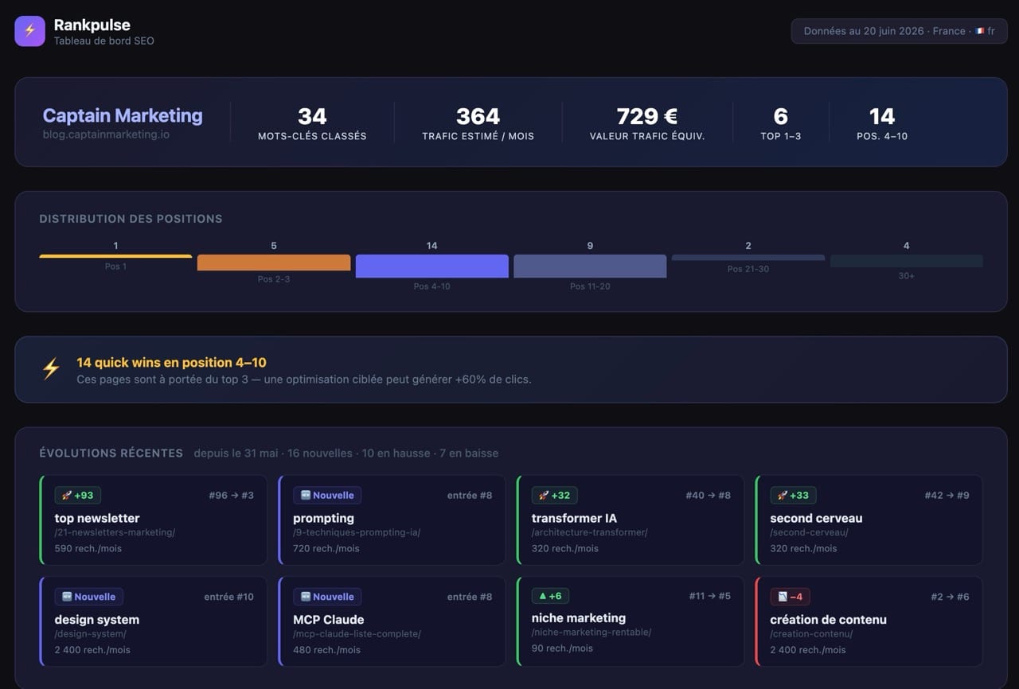Click the /niche-marketing-rentable/ URL text
Screen dimensions: 1019x689
pyautogui.click(x=591, y=633)
